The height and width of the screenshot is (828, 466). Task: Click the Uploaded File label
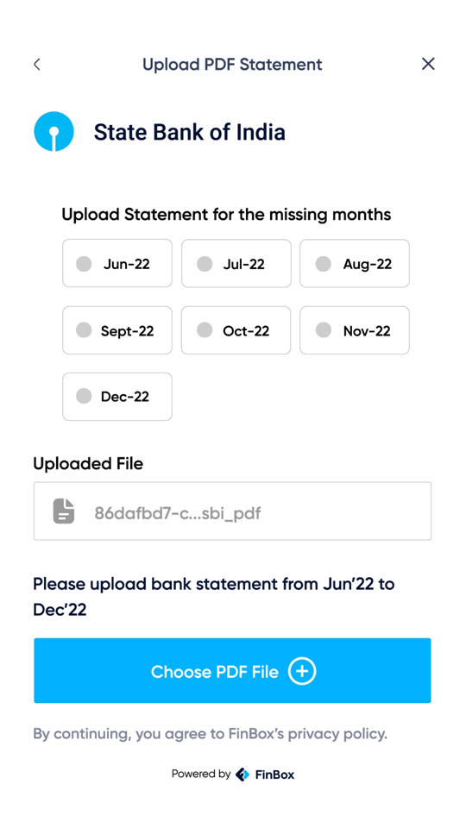tap(88, 464)
